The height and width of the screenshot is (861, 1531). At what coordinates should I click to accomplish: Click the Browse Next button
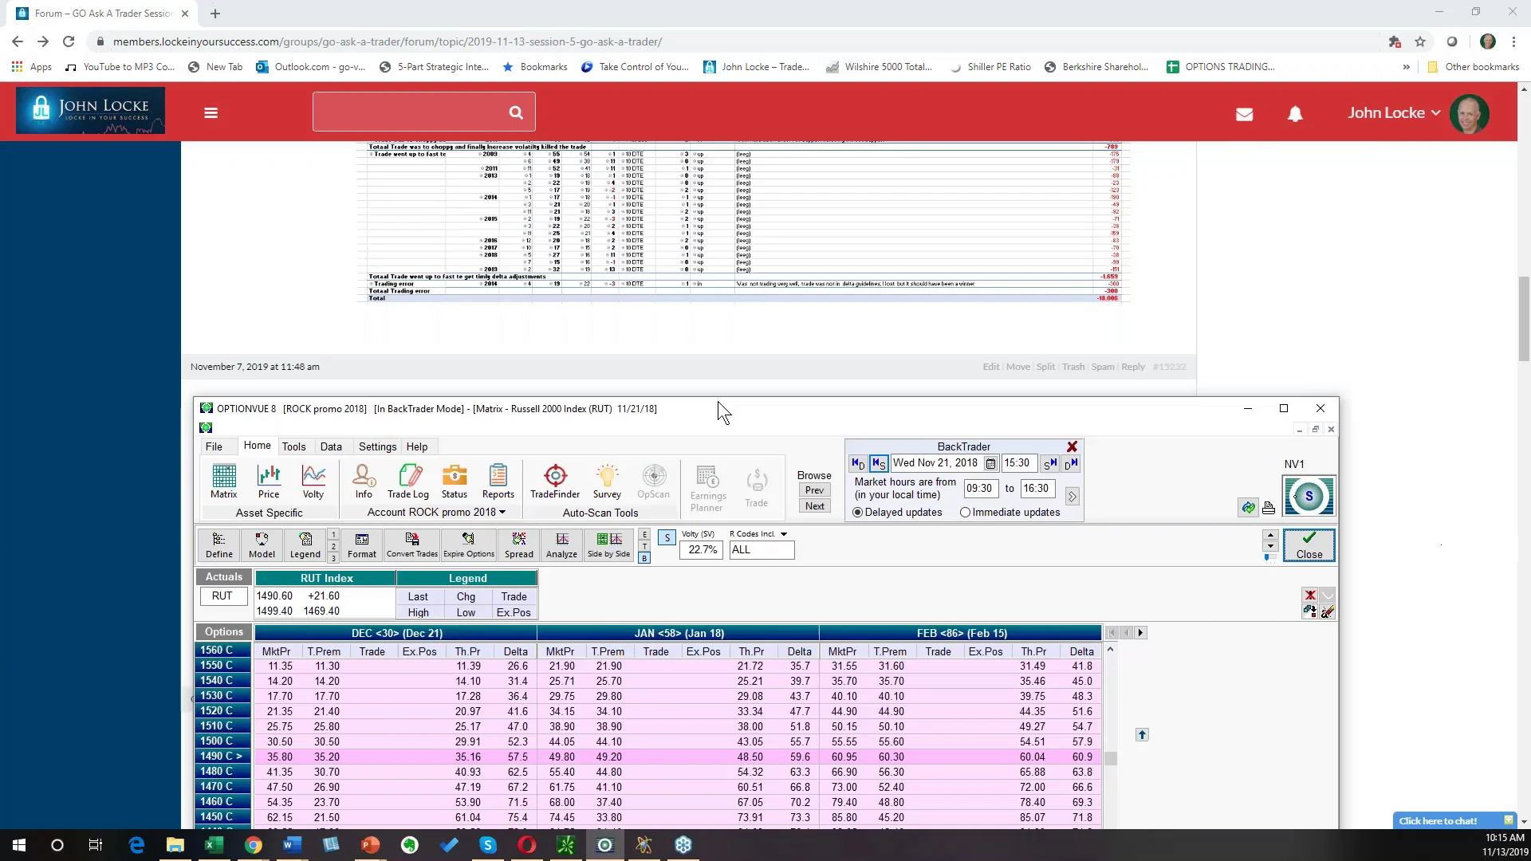tap(814, 506)
